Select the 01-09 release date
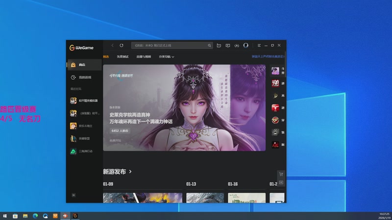 108,184
